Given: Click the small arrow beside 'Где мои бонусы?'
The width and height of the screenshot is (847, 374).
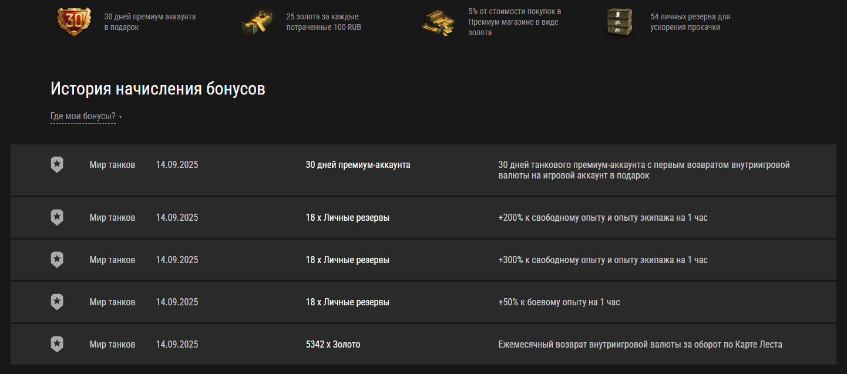Looking at the screenshot, I should [x=120, y=117].
